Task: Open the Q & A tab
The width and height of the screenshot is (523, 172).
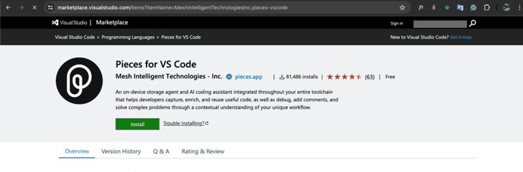Action: [161, 151]
